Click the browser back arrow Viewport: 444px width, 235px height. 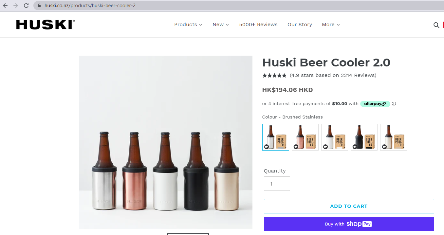click(5, 5)
